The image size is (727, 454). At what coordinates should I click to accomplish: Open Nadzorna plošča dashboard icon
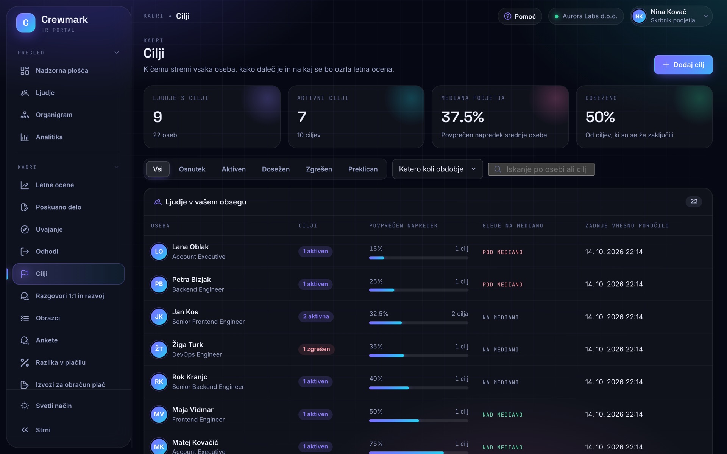pyautogui.click(x=25, y=71)
